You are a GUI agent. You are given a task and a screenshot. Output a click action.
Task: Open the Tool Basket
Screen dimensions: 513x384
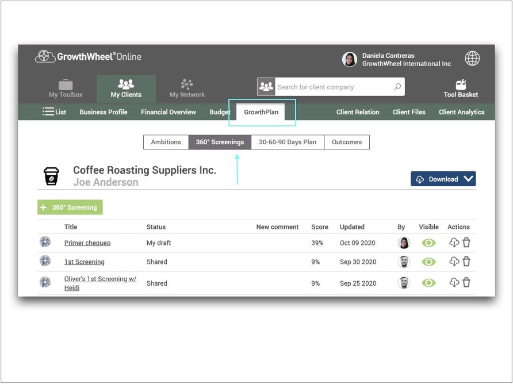click(461, 89)
